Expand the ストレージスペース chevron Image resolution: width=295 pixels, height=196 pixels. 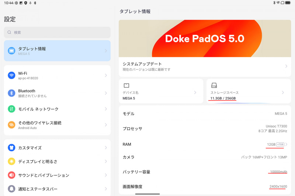(x=283, y=92)
